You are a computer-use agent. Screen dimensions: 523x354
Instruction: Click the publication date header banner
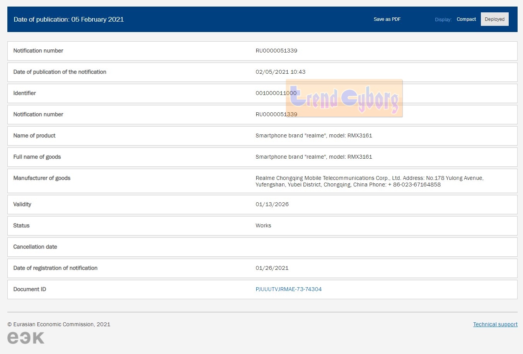pyautogui.click(x=68, y=19)
